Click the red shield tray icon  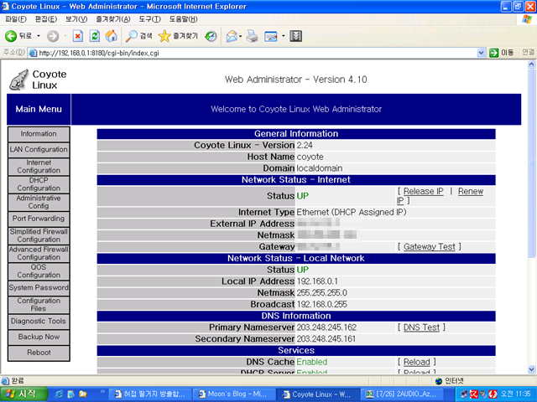(x=493, y=394)
